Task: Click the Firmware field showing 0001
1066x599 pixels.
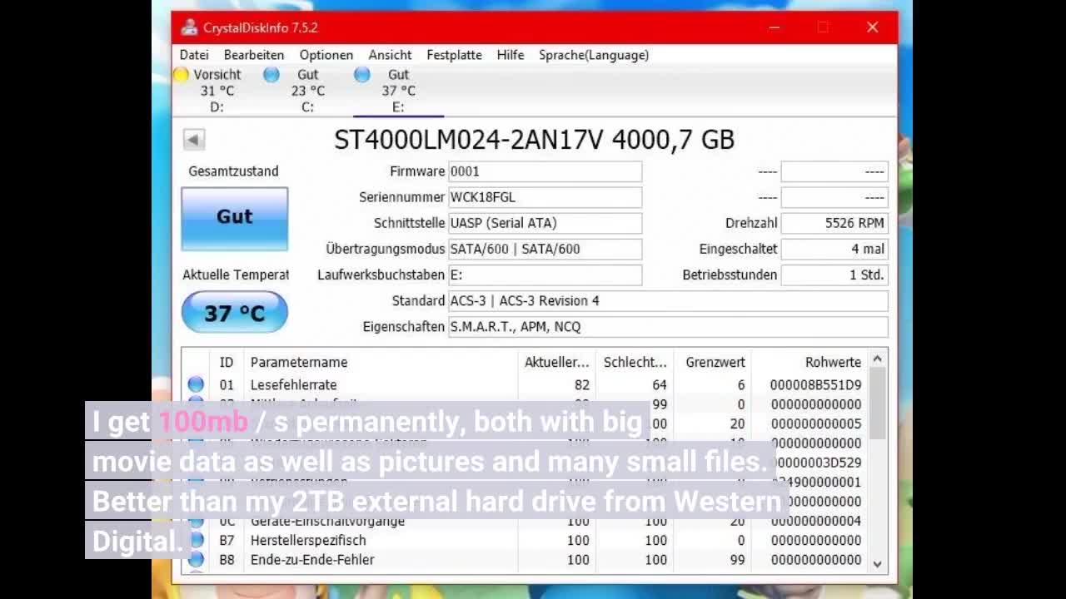Action: coord(545,171)
